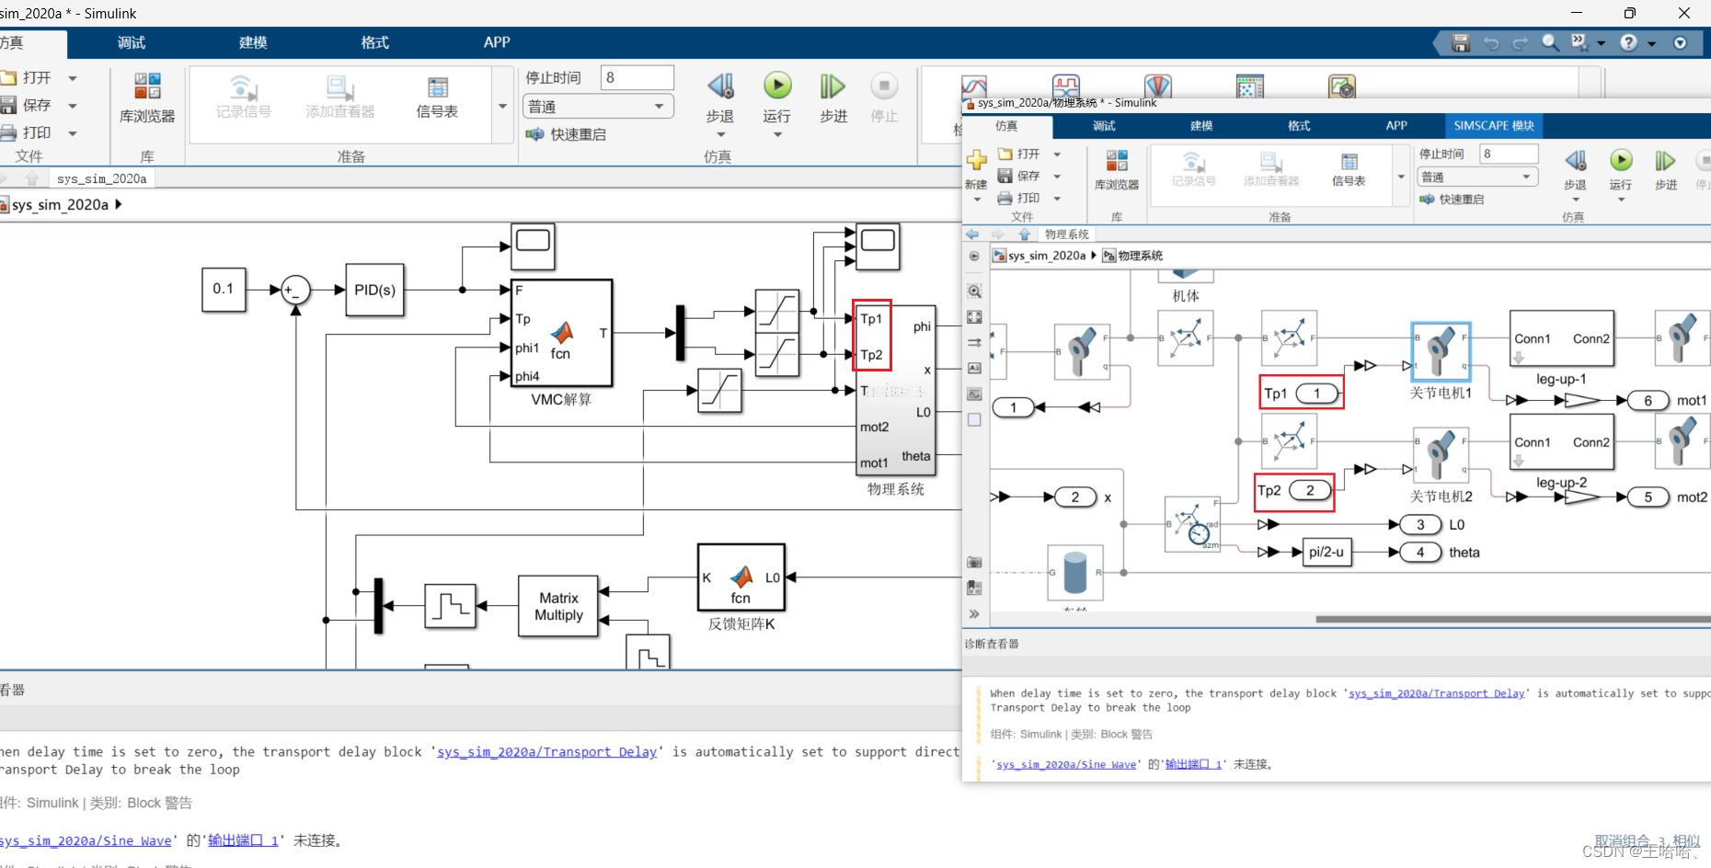Click the annotation text icon in subsystem palette
1711x868 pixels.
tap(974, 369)
